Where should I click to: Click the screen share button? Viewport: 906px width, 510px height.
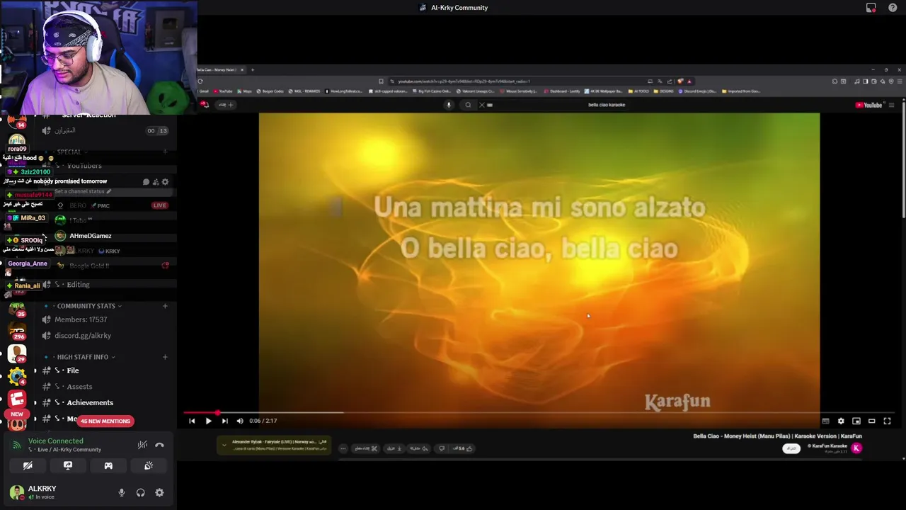(x=68, y=465)
